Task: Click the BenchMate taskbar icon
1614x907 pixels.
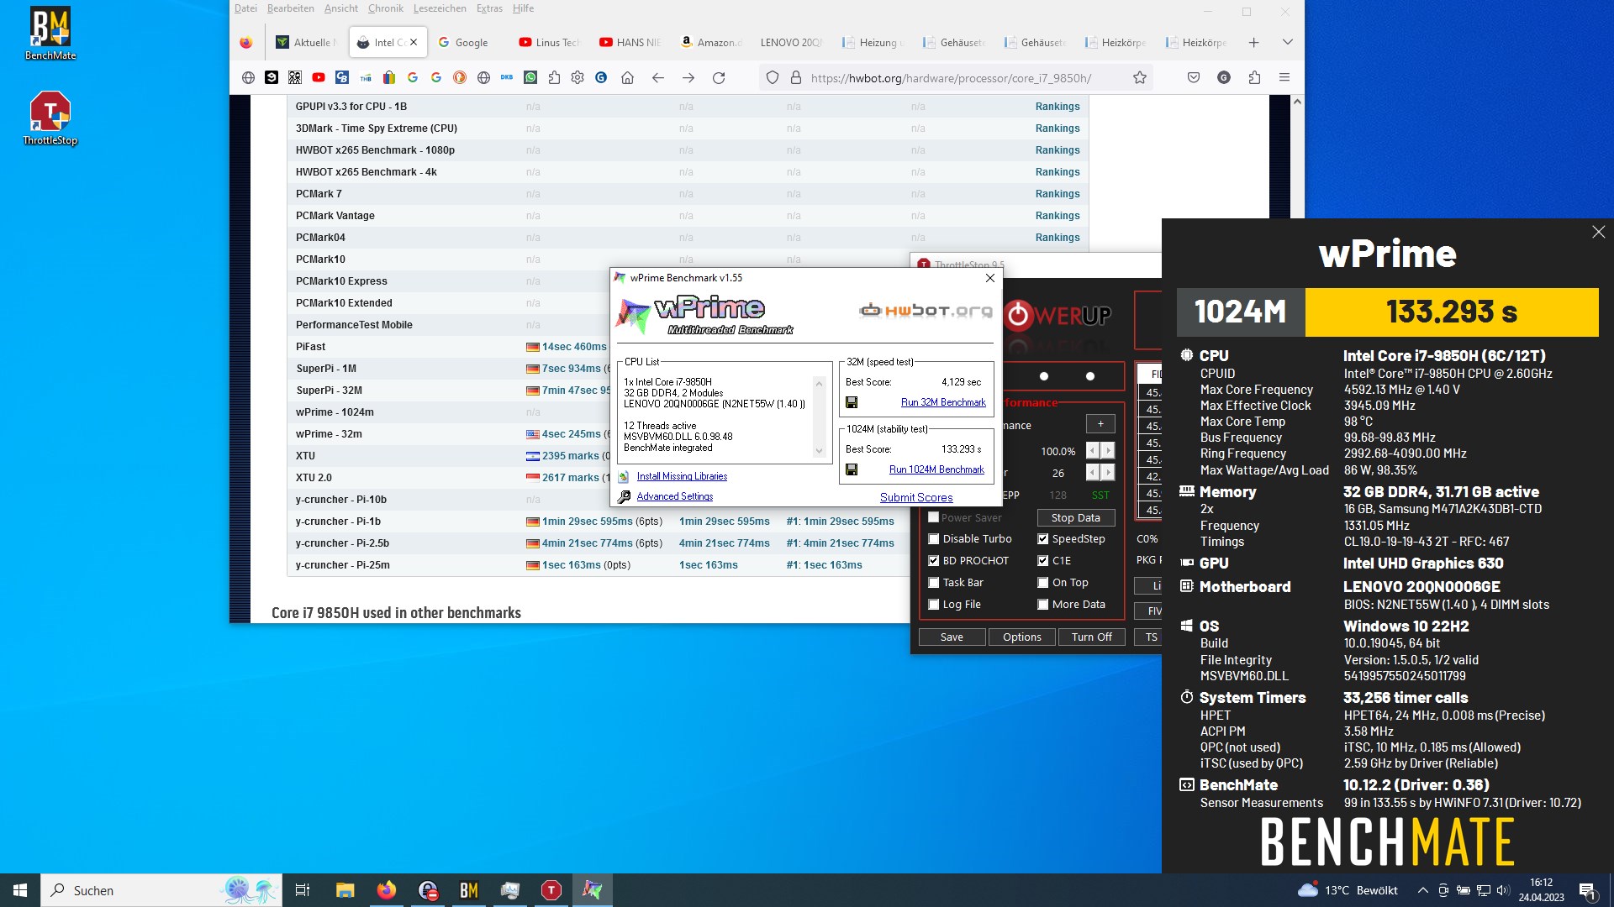Action: coord(469,890)
